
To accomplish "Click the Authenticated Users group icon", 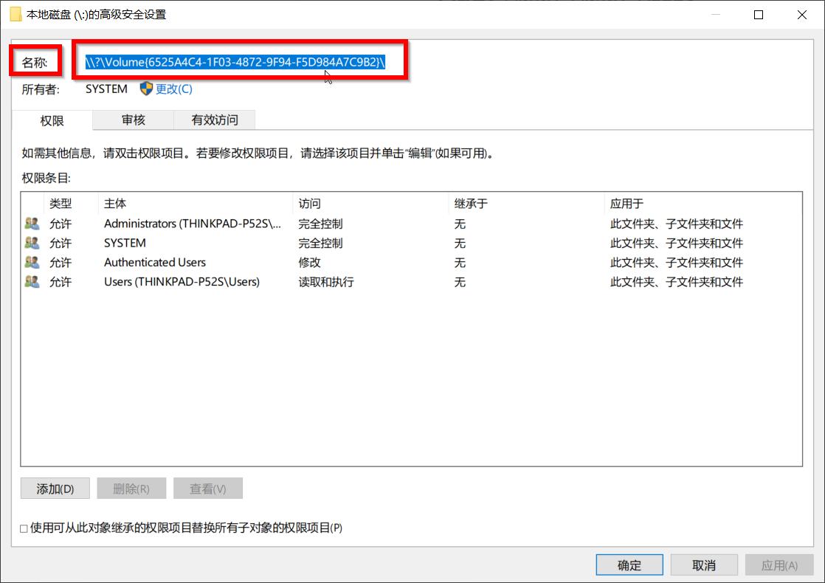I will [x=32, y=262].
